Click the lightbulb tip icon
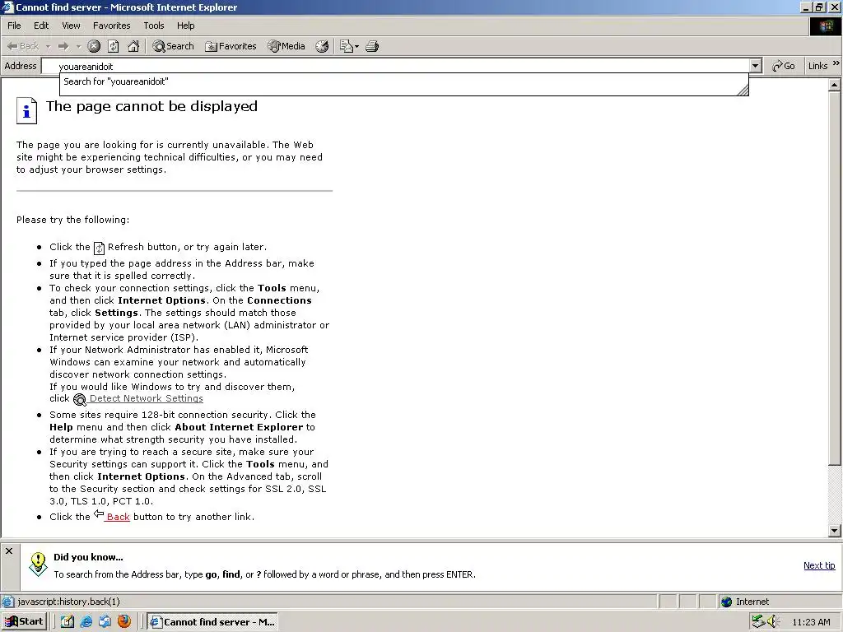This screenshot has width=843, height=632. 38,564
